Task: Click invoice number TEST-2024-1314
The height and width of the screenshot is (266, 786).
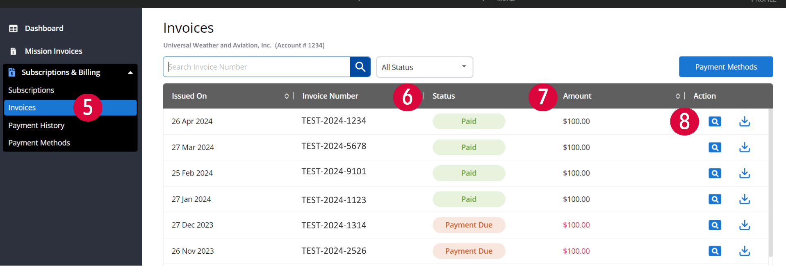Action: click(334, 225)
